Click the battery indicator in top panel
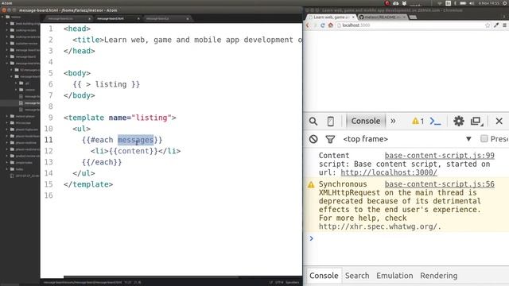 pyautogui.click(x=463, y=3)
